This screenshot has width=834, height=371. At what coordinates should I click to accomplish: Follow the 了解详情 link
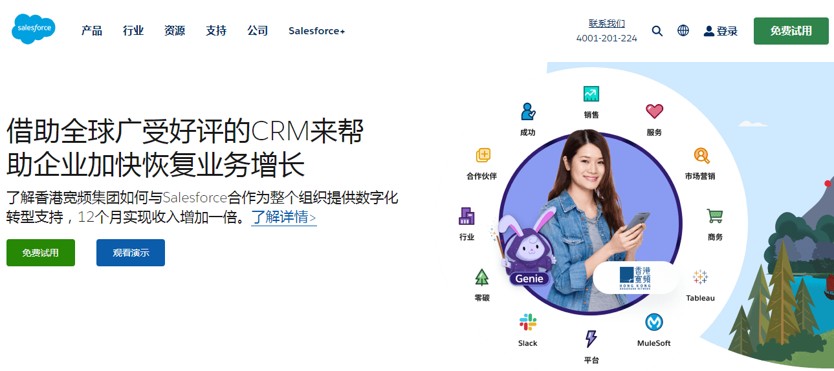(x=283, y=217)
